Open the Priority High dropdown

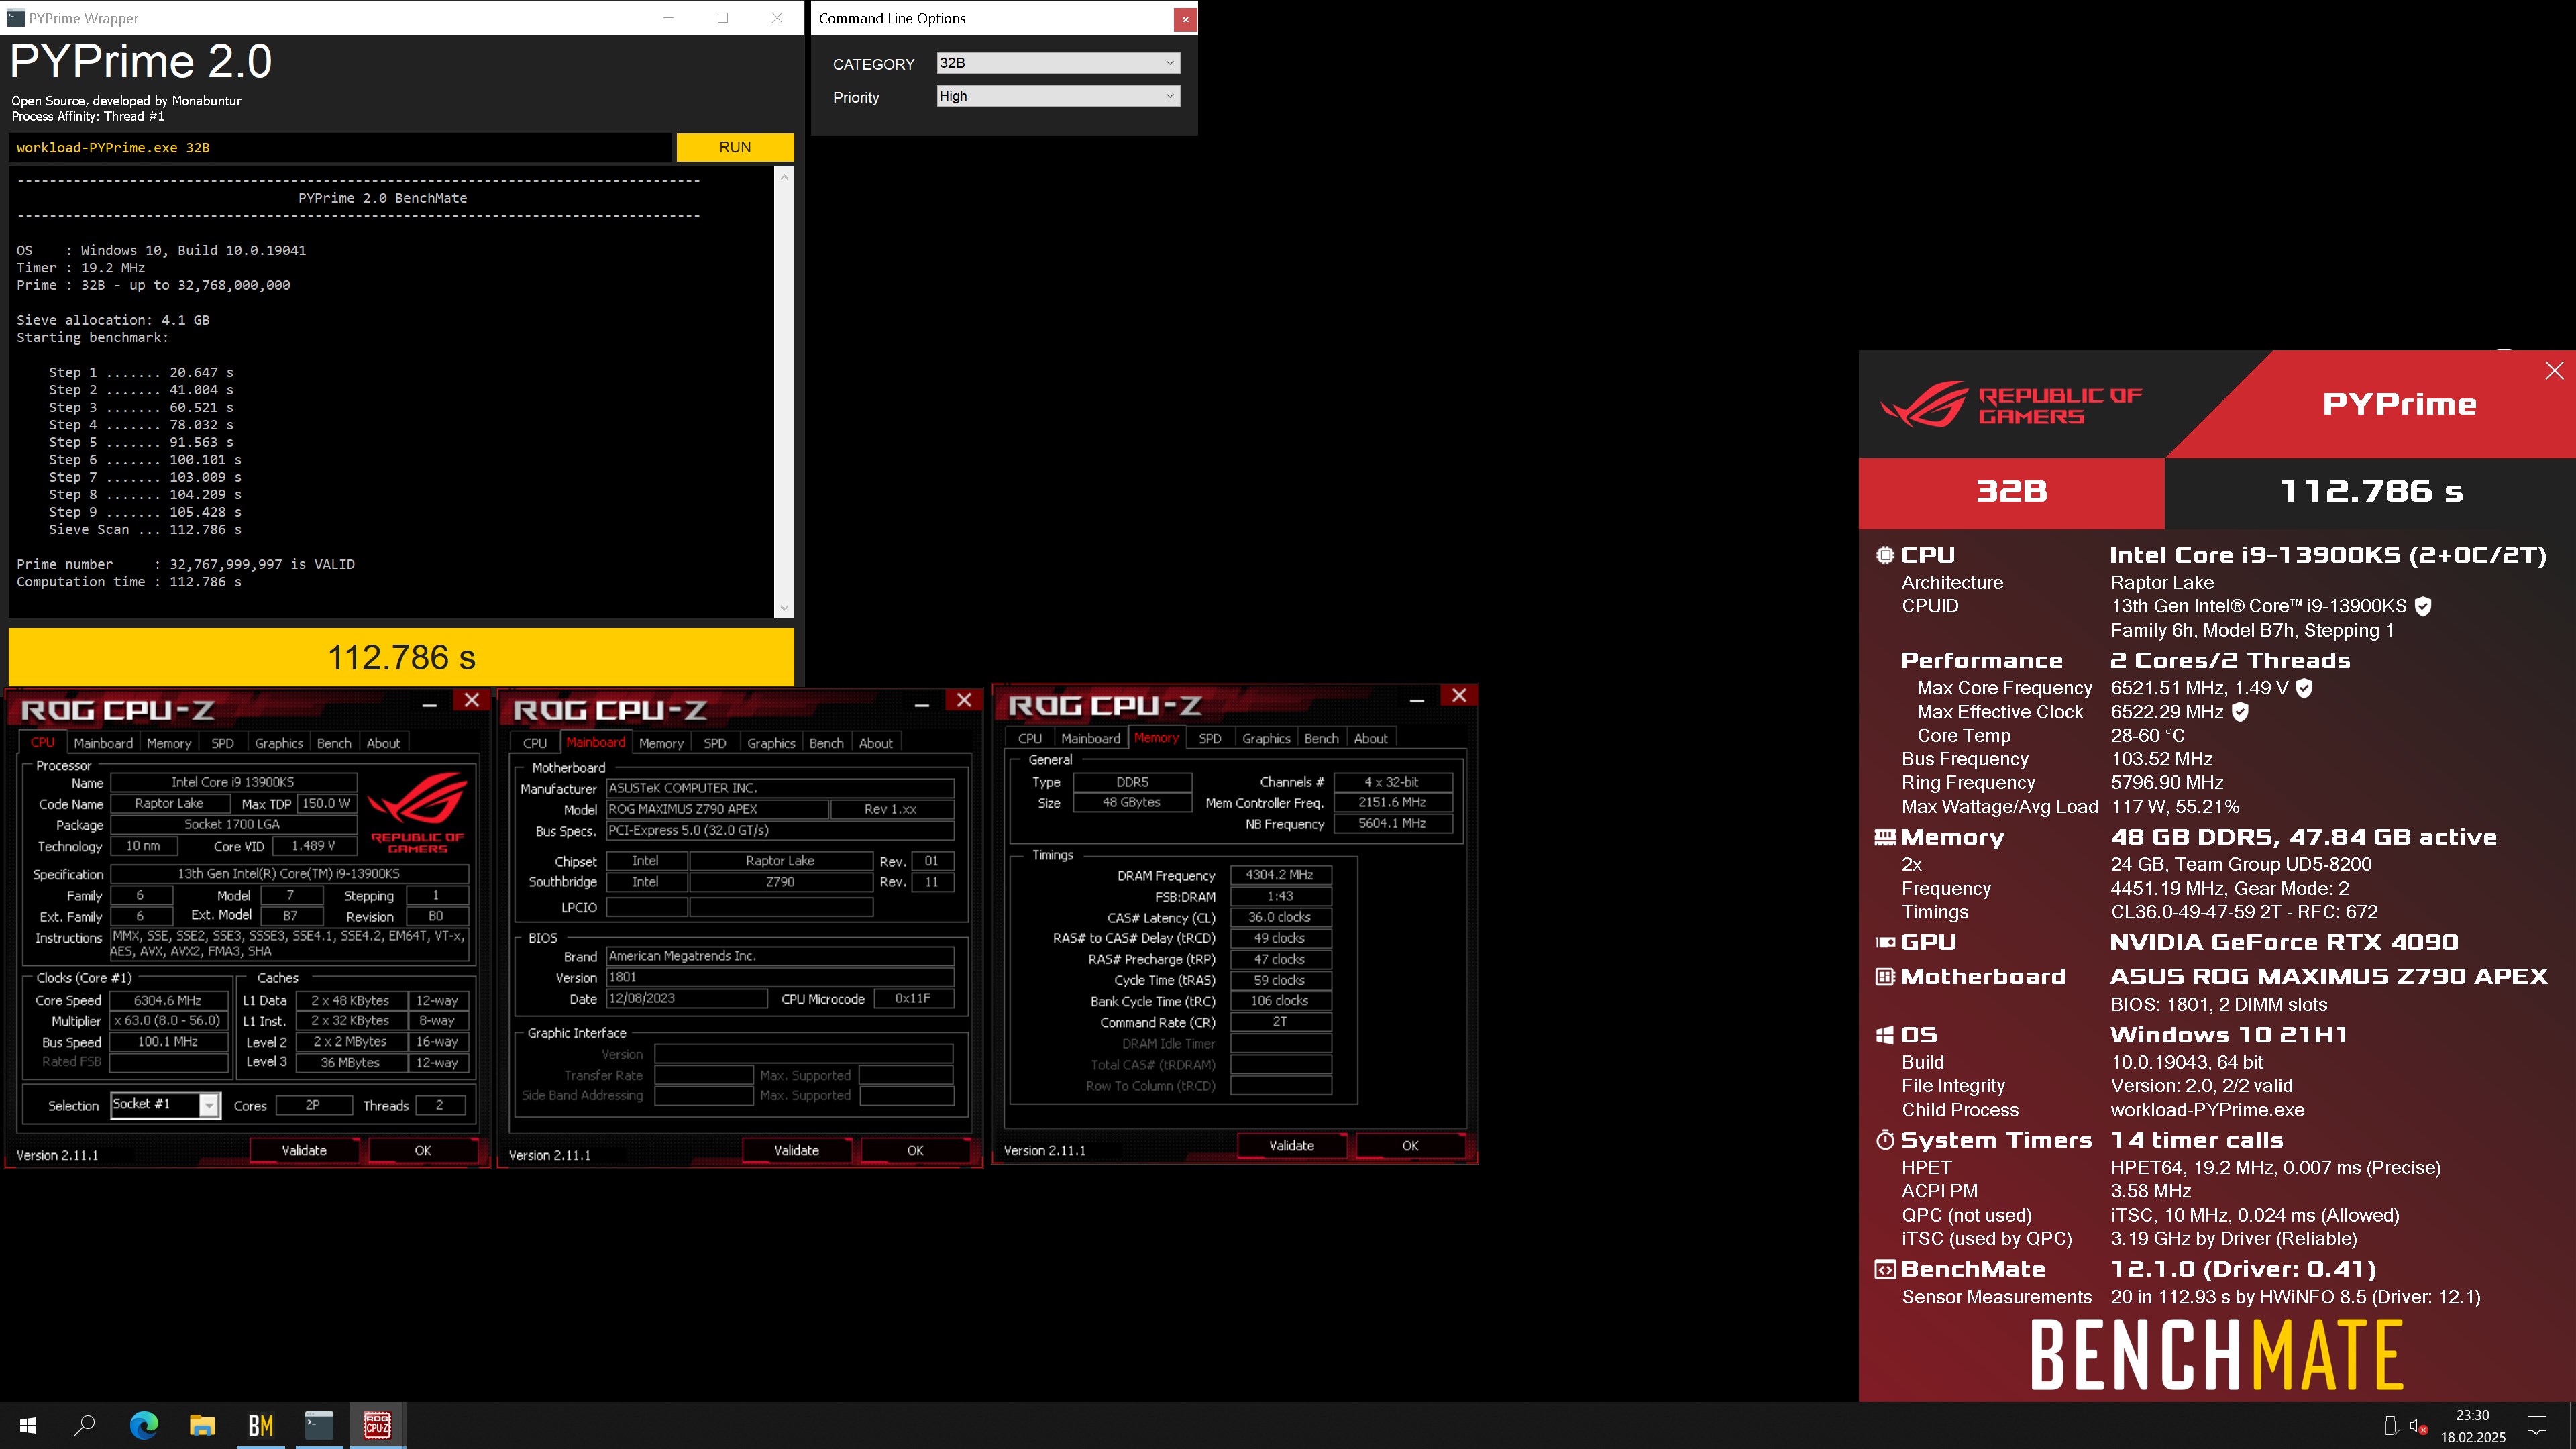click(1058, 96)
